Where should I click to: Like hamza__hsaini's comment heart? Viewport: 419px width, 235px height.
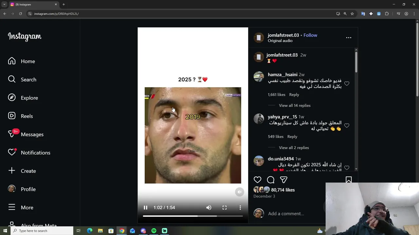(347, 84)
